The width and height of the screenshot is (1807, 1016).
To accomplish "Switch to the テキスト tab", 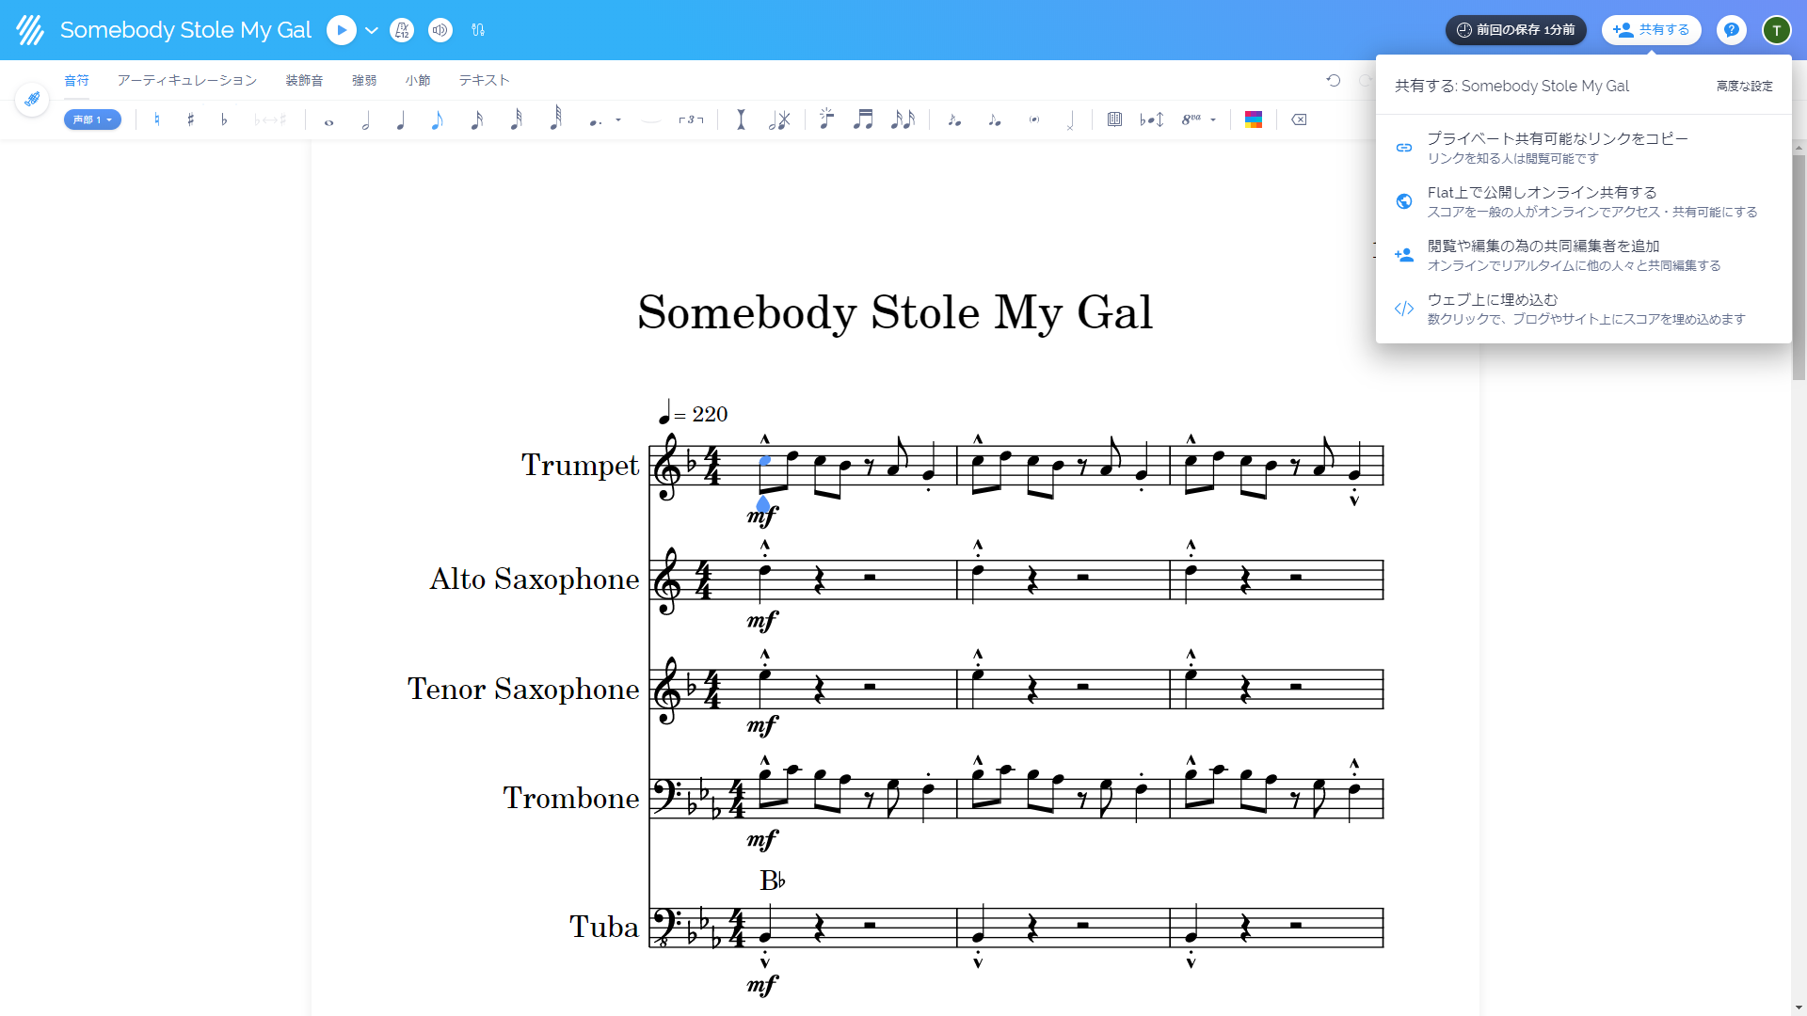I will click(484, 81).
